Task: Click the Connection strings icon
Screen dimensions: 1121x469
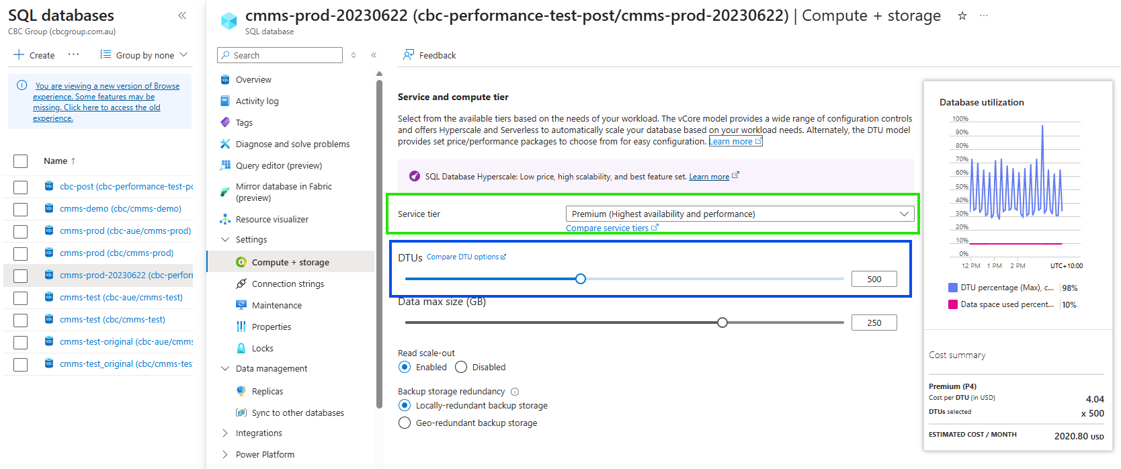Action: pos(241,284)
